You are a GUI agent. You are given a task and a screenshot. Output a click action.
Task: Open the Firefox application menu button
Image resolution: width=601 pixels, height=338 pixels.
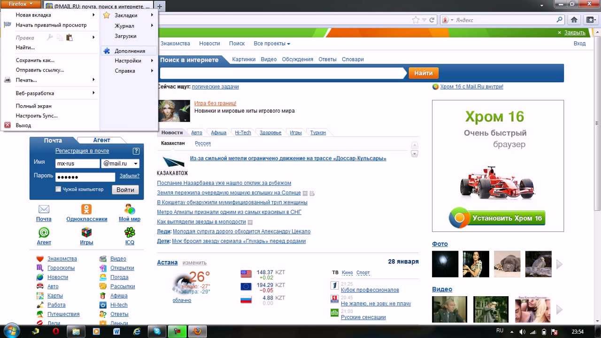pyautogui.click(x=21, y=4)
